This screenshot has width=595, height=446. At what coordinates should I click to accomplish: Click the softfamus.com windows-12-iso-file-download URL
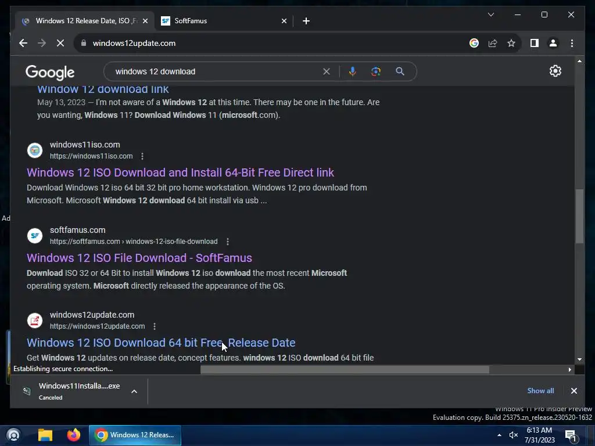134,242
